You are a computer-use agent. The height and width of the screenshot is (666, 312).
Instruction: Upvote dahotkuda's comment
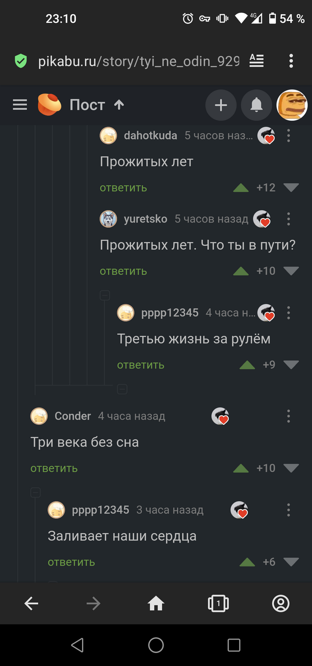point(241,188)
